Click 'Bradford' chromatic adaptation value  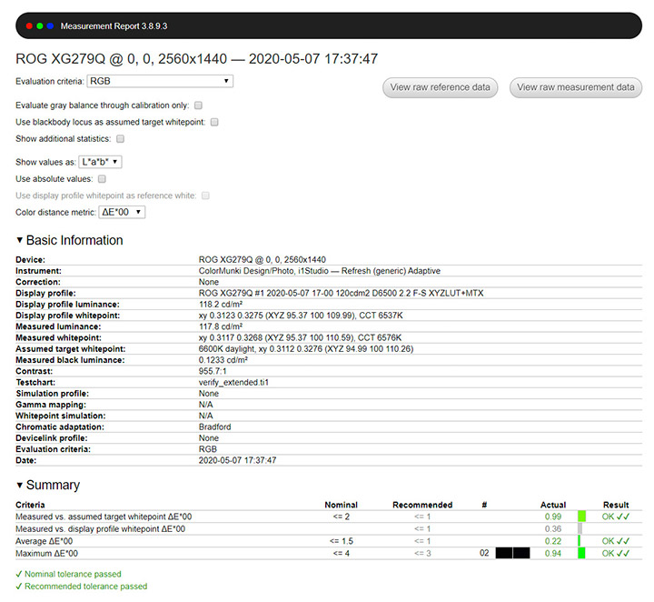[x=214, y=427]
